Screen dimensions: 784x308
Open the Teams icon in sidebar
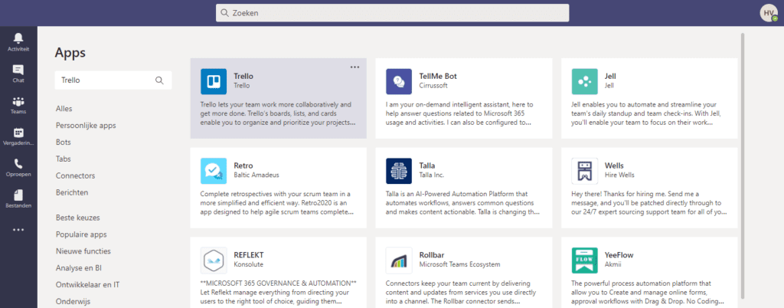[18, 101]
